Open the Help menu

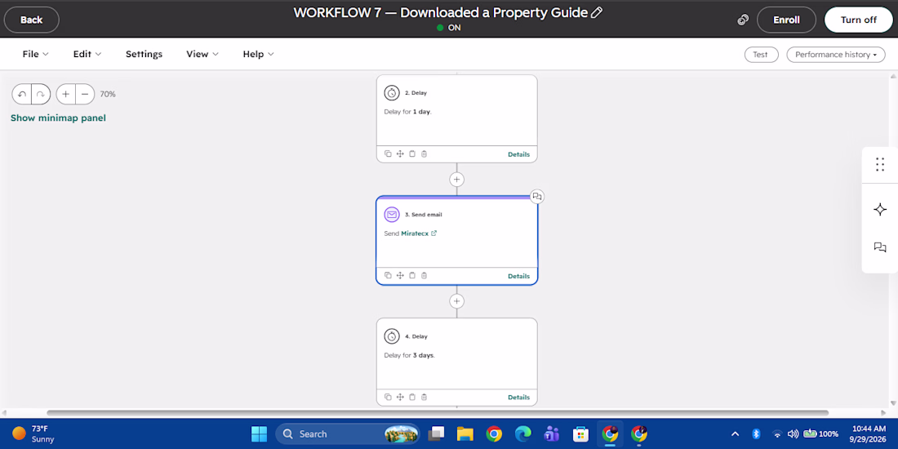click(x=258, y=54)
